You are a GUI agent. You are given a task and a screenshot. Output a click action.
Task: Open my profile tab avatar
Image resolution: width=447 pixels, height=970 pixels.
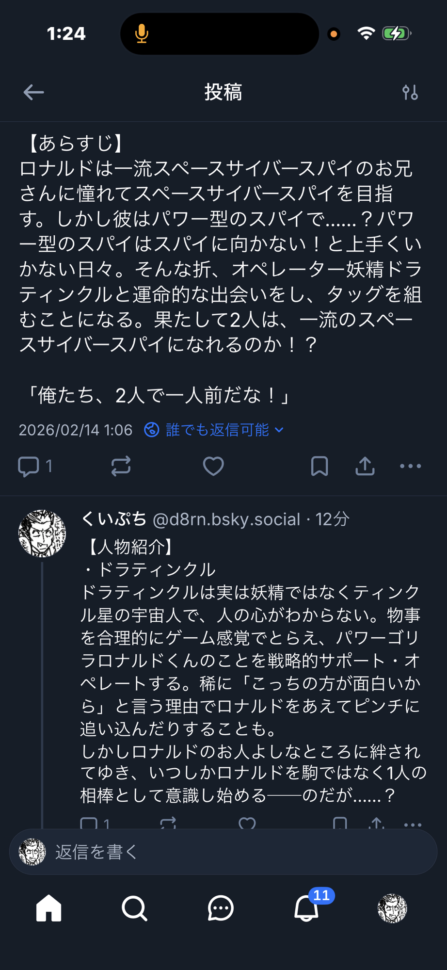(392, 908)
